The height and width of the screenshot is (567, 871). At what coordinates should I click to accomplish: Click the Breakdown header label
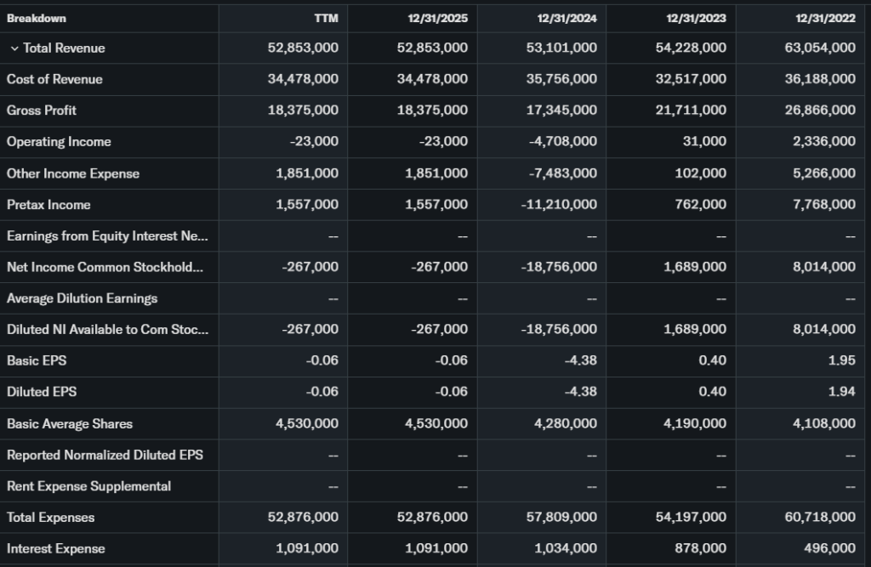coord(37,18)
